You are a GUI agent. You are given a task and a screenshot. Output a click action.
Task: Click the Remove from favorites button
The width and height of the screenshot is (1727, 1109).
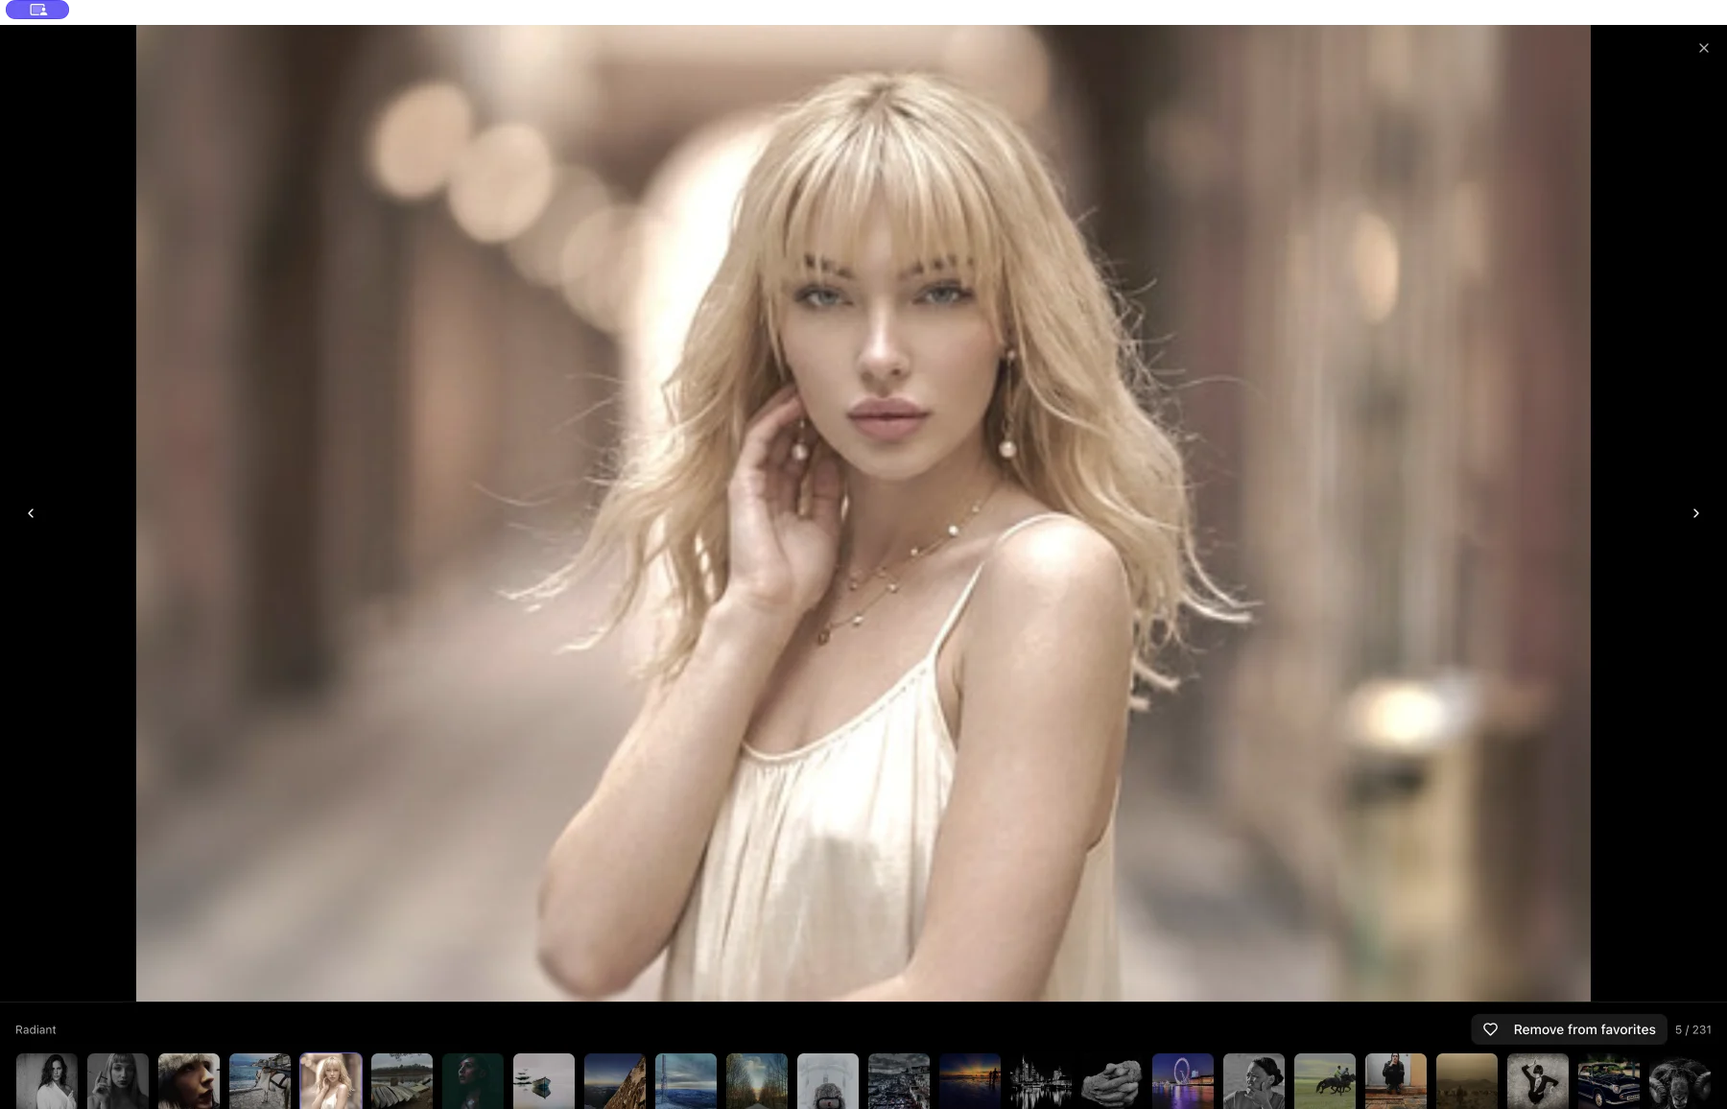pos(1584,1028)
